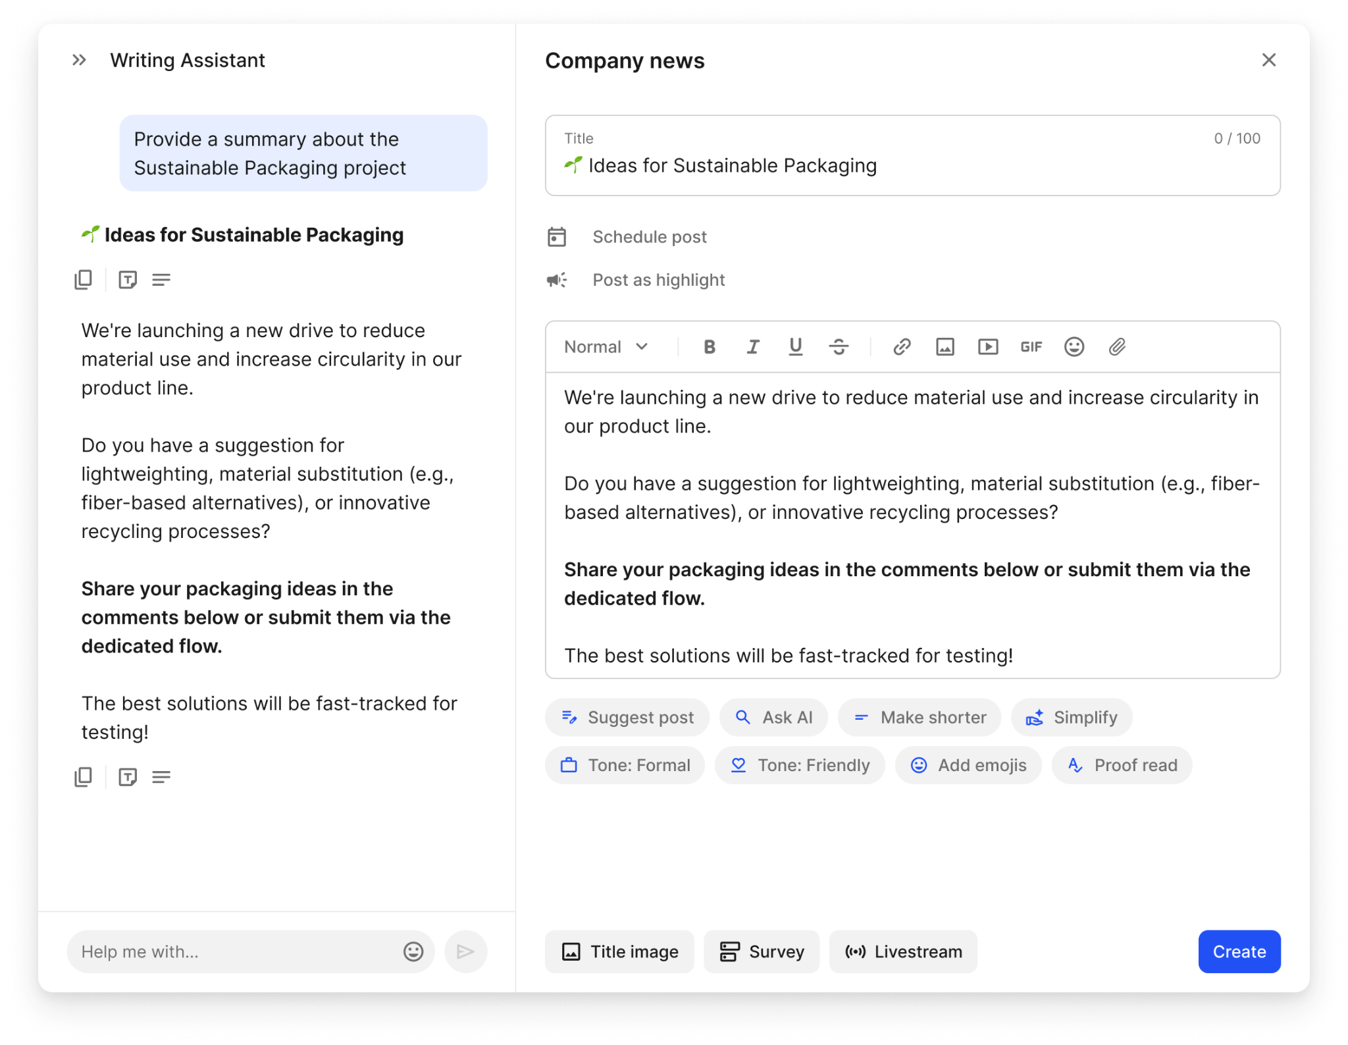The image size is (1348, 1045).
Task: Open an emoji picker in the chat input
Action: point(413,951)
